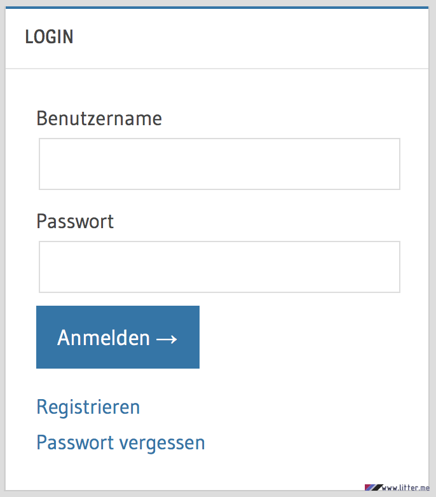Image resolution: width=436 pixels, height=497 pixels.
Task: Follow the link to register a new account
Action: pyautogui.click(x=88, y=407)
